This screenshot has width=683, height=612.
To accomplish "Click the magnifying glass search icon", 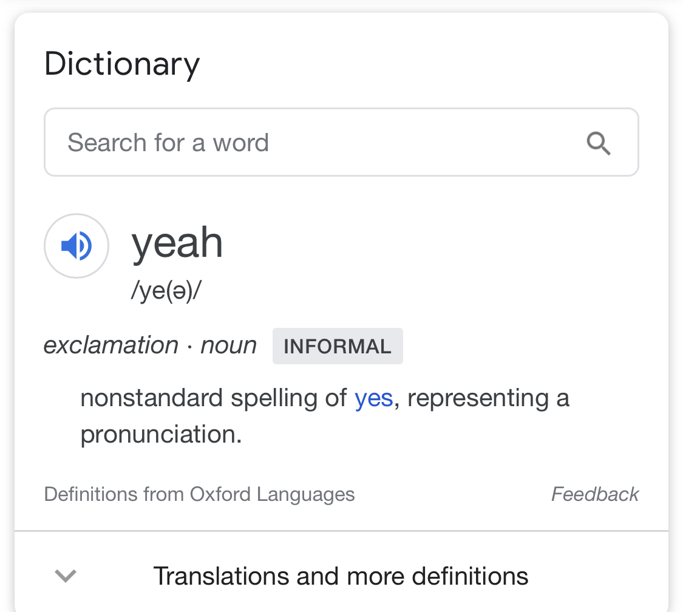I will pyautogui.click(x=598, y=143).
